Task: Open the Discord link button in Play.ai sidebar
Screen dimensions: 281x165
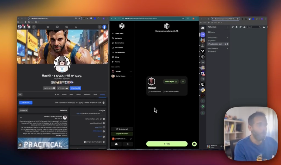Action: [x=116, y=144]
